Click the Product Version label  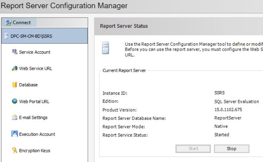click(x=119, y=110)
